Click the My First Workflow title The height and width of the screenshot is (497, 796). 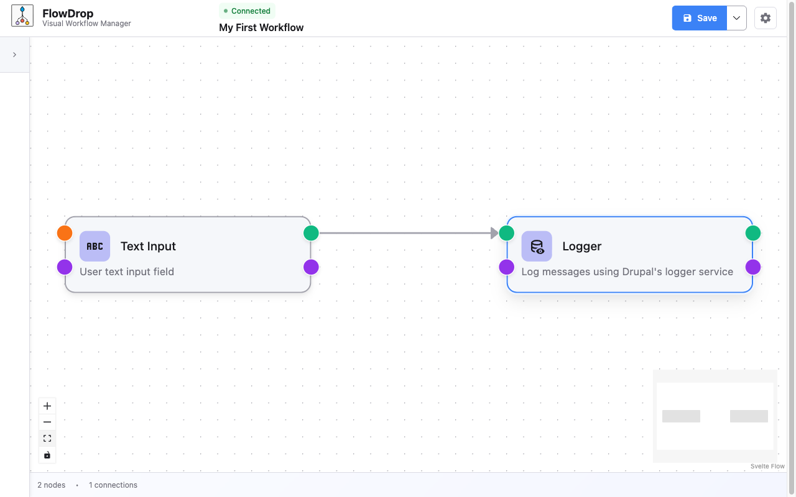click(x=261, y=27)
